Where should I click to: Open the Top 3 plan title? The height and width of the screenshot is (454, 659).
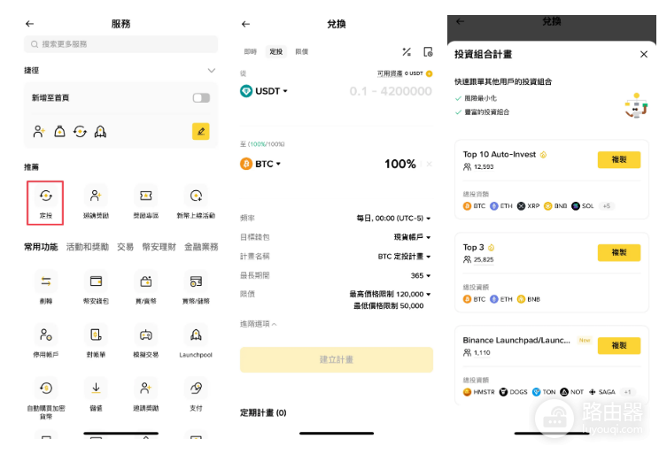point(473,248)
